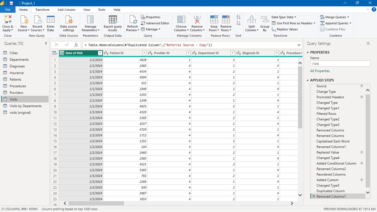The width and height of the screenshot is (377, 212).
Task: Expand the formula bar
Action: [x=299, y=45]
